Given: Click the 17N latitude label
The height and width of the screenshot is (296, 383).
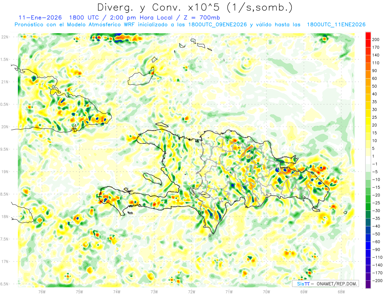Looking at the screenshot, I should point(5,262).
